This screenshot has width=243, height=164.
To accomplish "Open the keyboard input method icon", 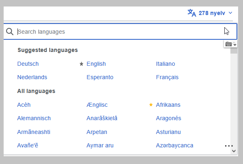I will pos(228,44).
